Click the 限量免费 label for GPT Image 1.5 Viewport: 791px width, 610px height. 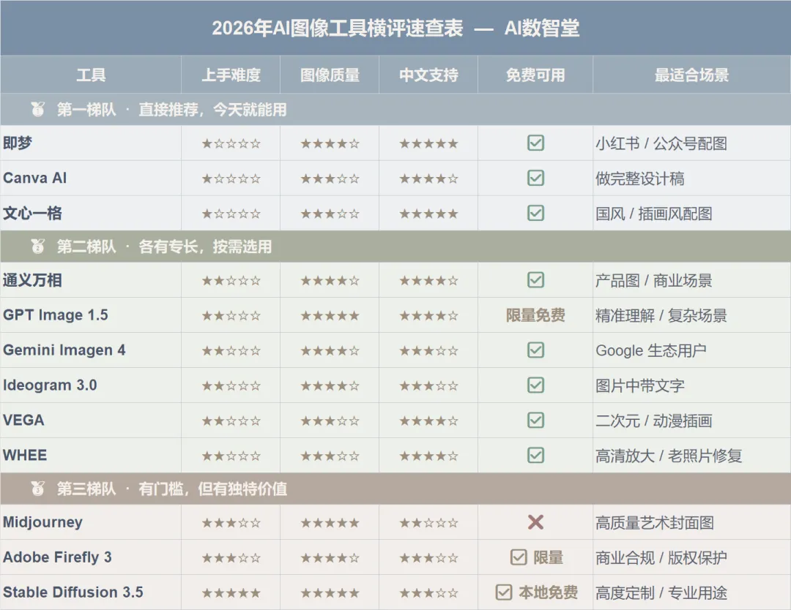[x=535, y=315]
